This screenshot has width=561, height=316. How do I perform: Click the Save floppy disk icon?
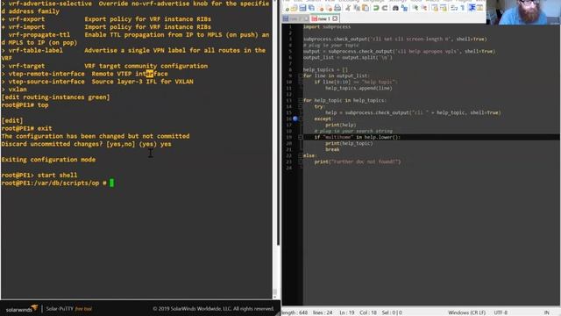(x=302, y=8)
